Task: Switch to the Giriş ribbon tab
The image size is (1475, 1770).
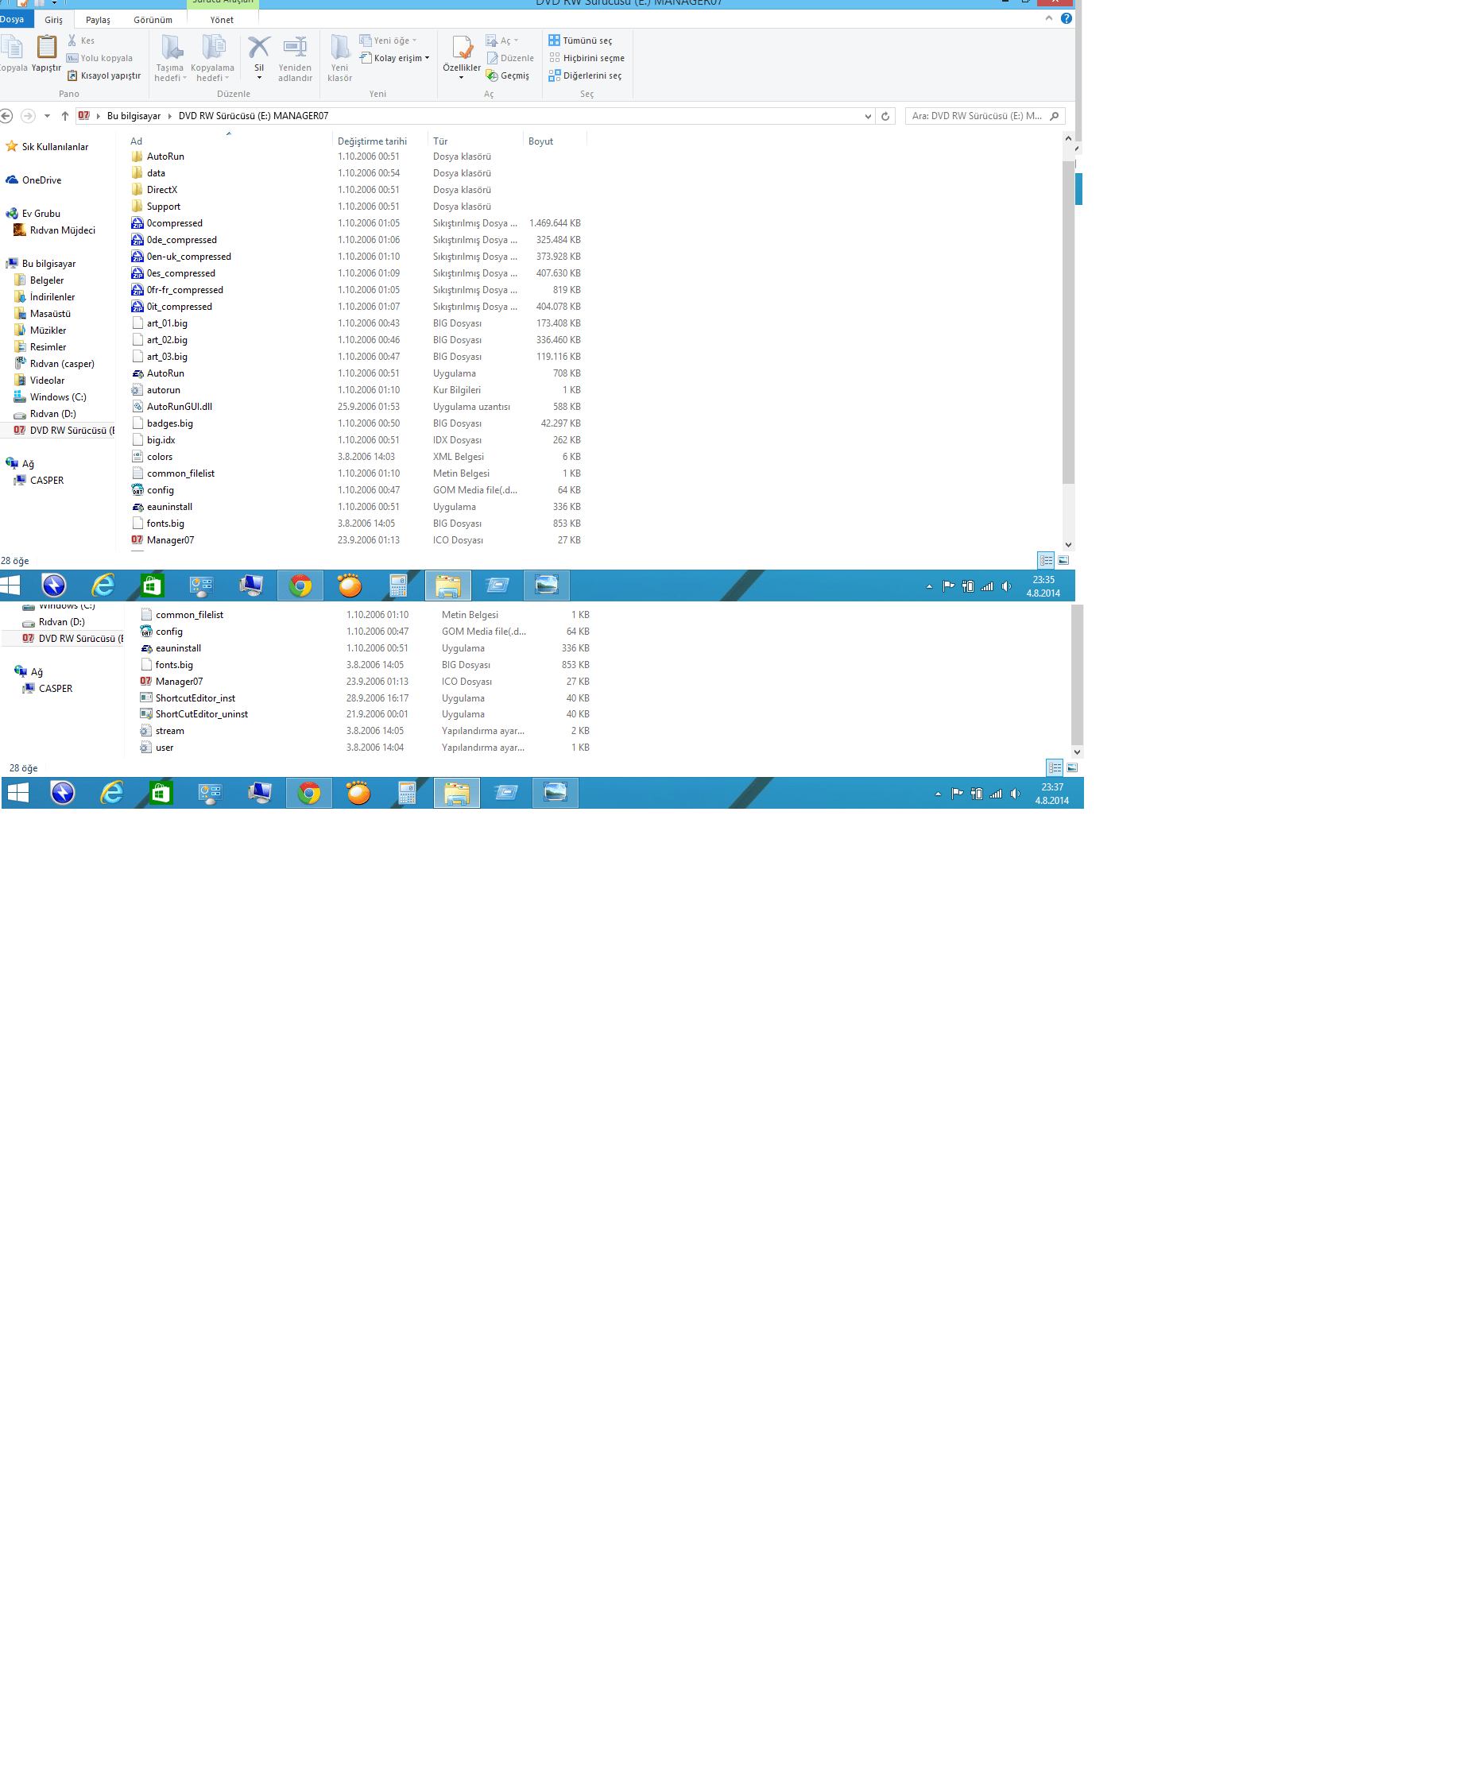Action: click(54, 20)
